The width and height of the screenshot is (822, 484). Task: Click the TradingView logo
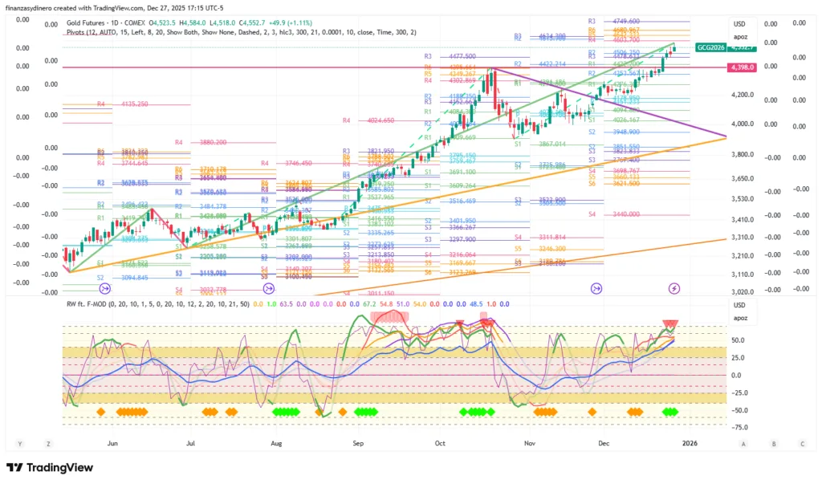[x=50, y=468]
